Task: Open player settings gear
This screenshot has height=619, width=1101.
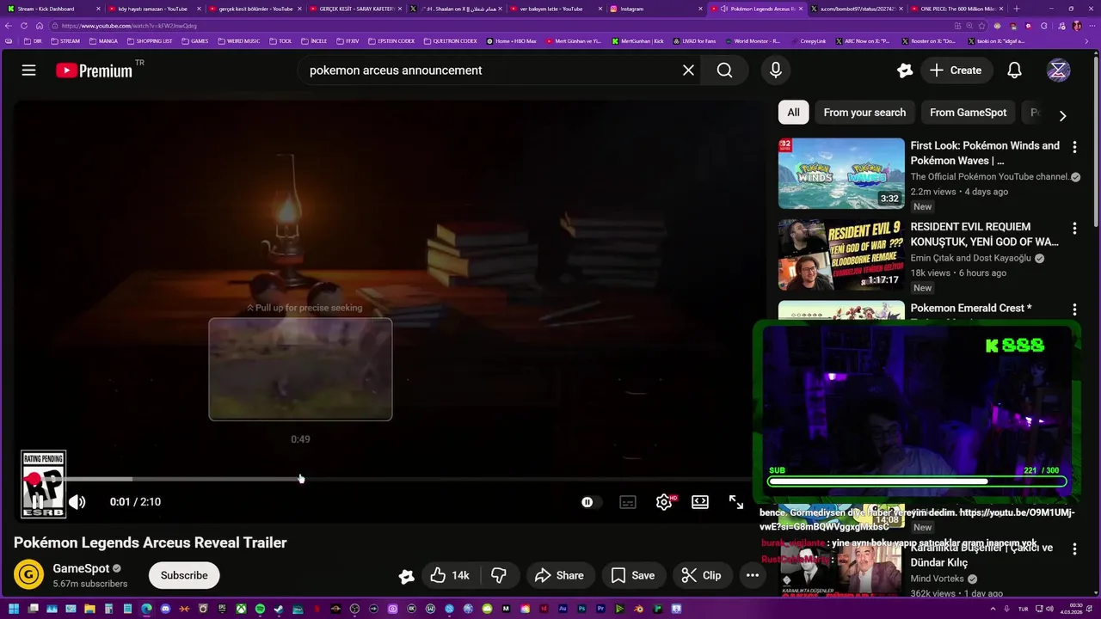Action: [664, 502]
